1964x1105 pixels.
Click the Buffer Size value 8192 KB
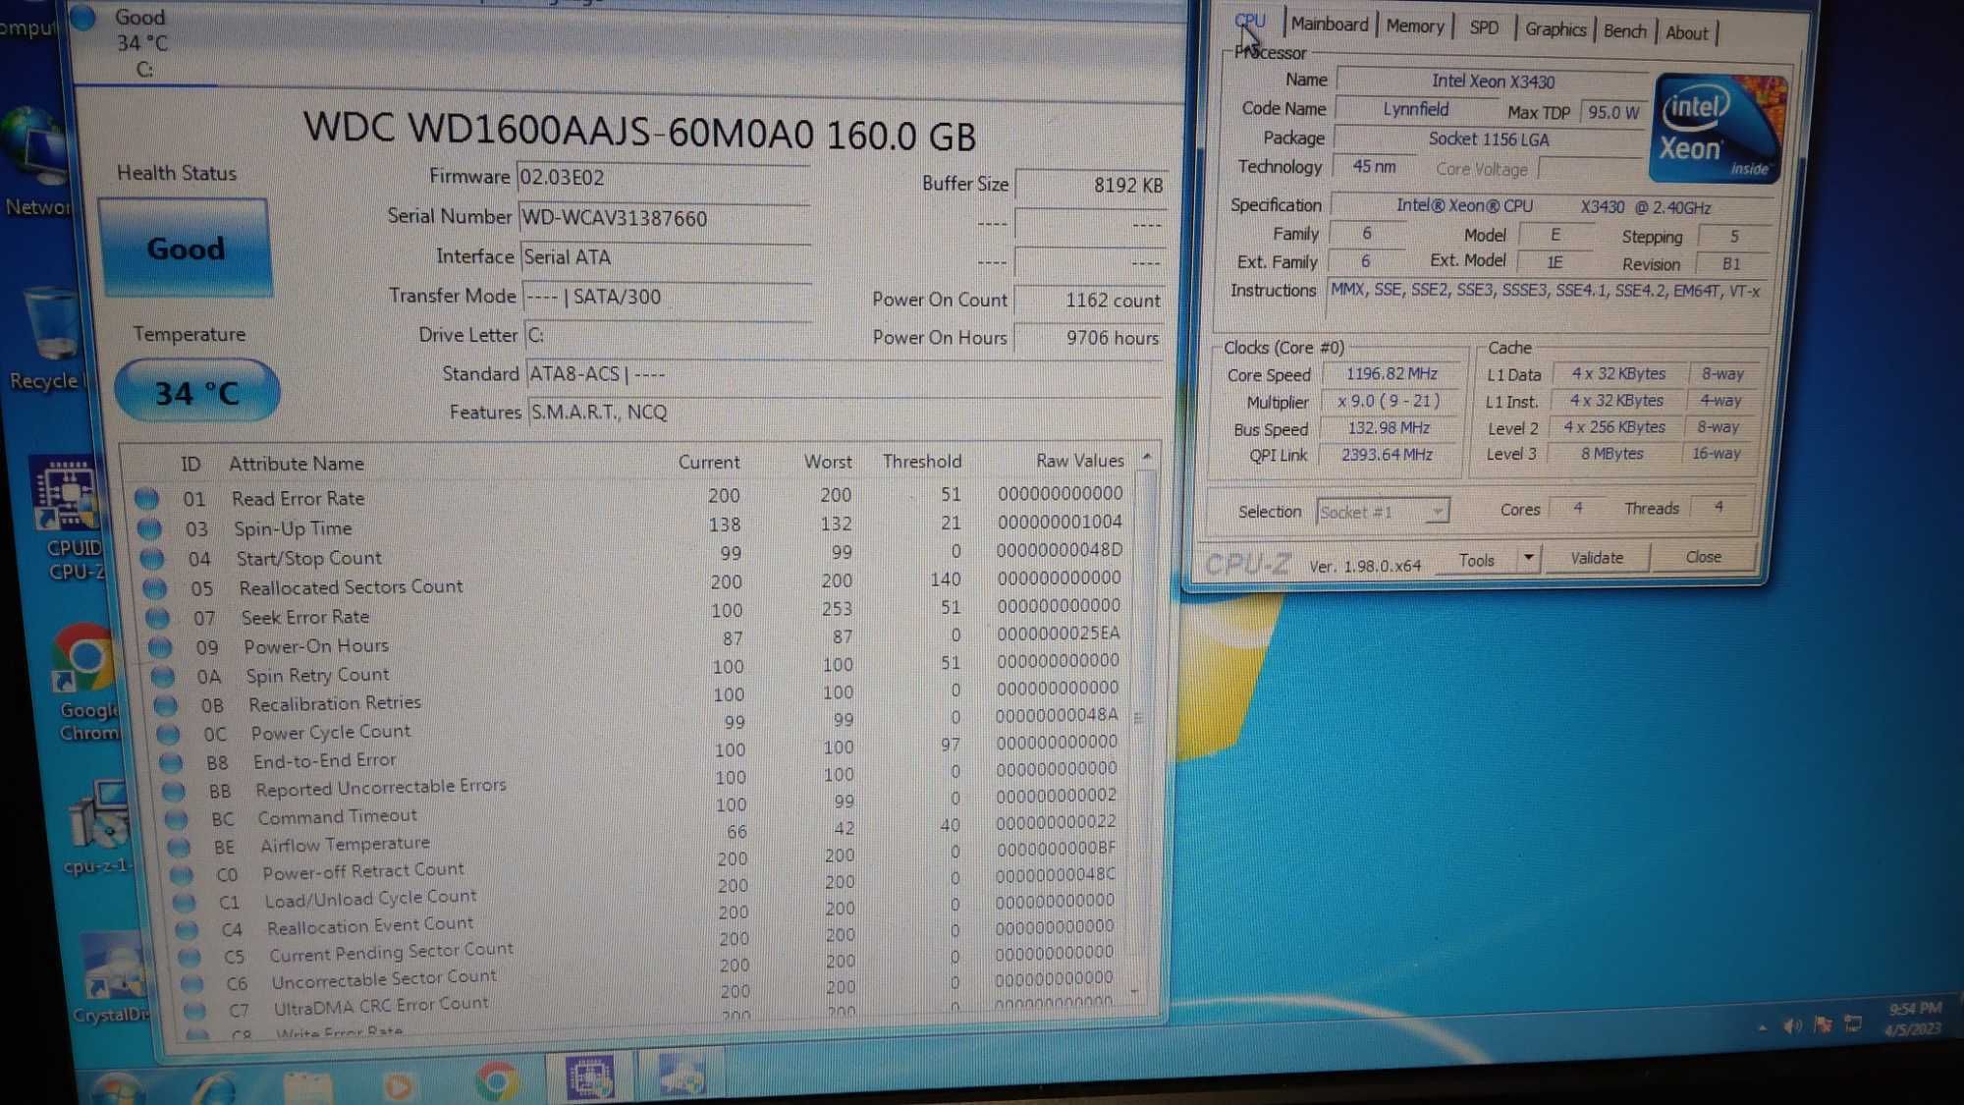pos(1091,185)
